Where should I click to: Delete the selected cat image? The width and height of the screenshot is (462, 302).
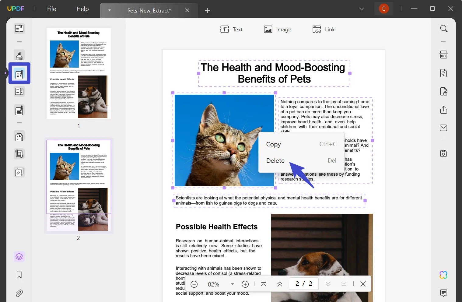(275, 160)
